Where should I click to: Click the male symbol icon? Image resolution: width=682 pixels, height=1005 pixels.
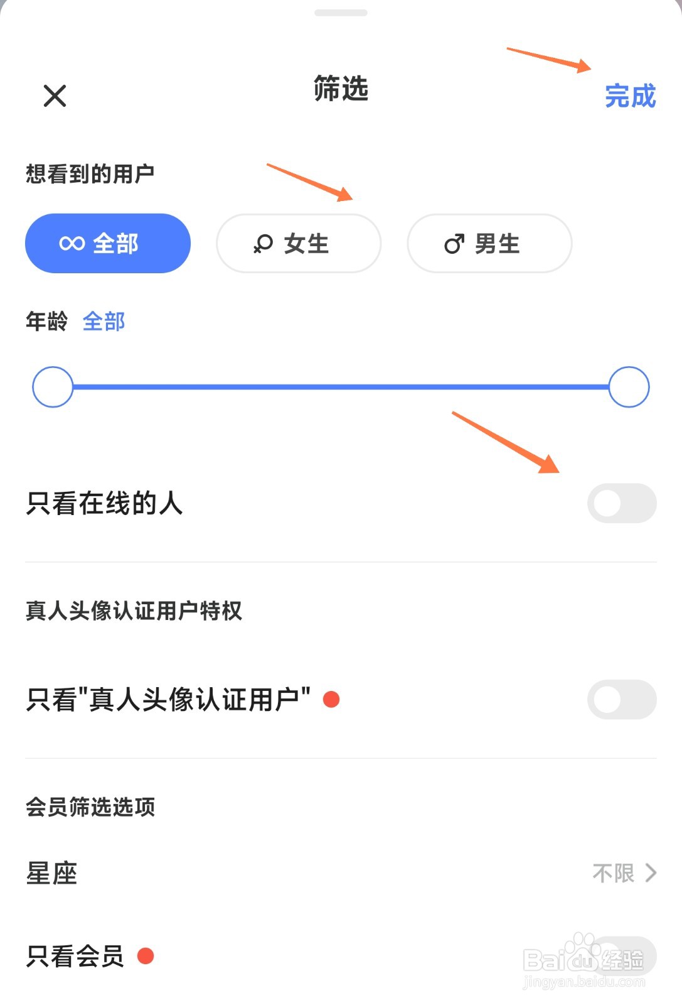pyautogui.click(x=454, y=244)
